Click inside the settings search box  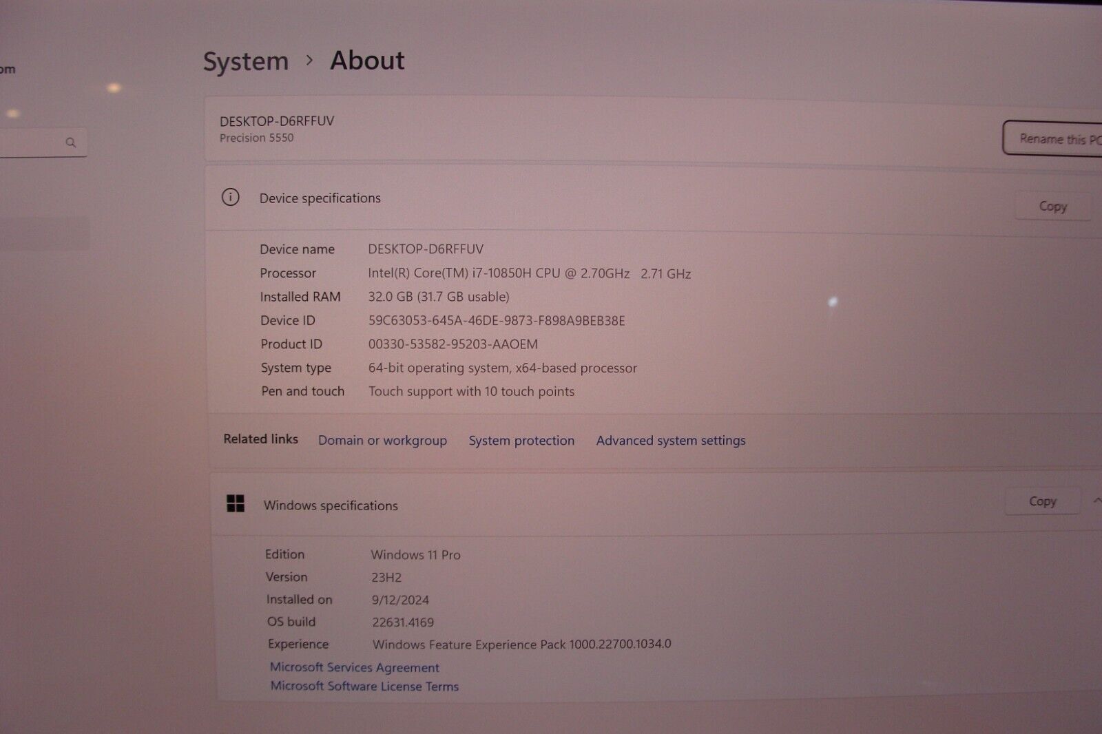38,143
